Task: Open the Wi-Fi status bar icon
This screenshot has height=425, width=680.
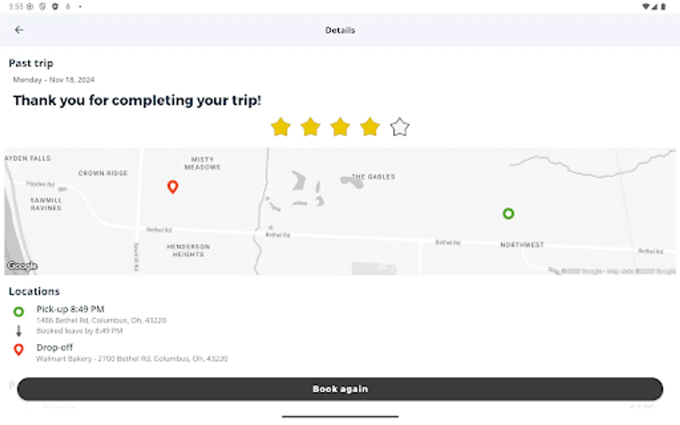Action: [x=646, y=7]
